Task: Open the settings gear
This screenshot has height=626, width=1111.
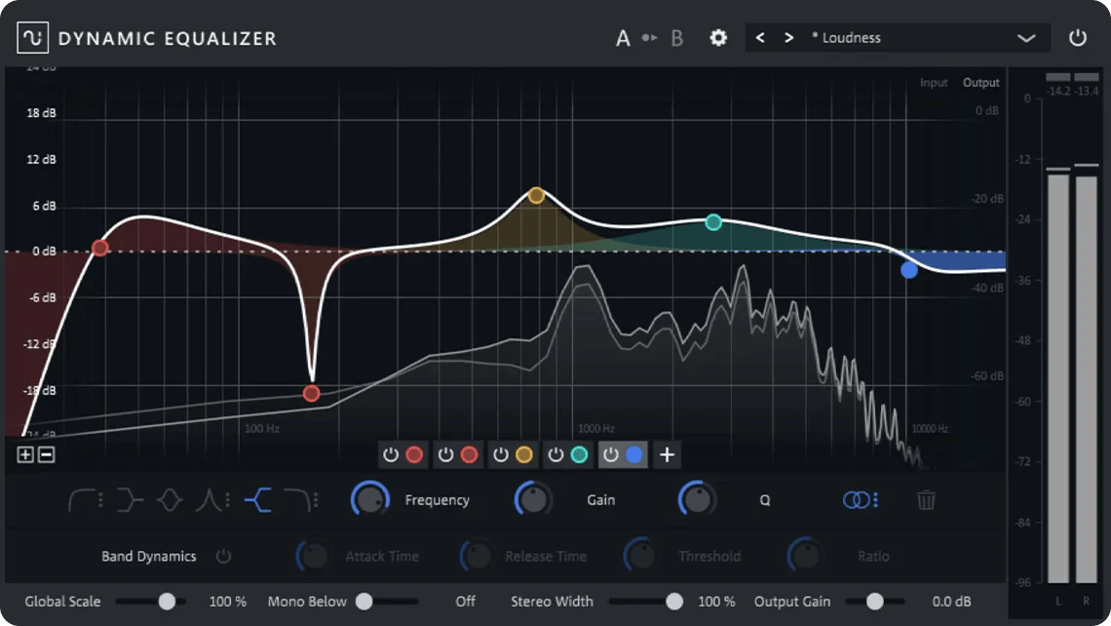Action: [x=718, y=38]
